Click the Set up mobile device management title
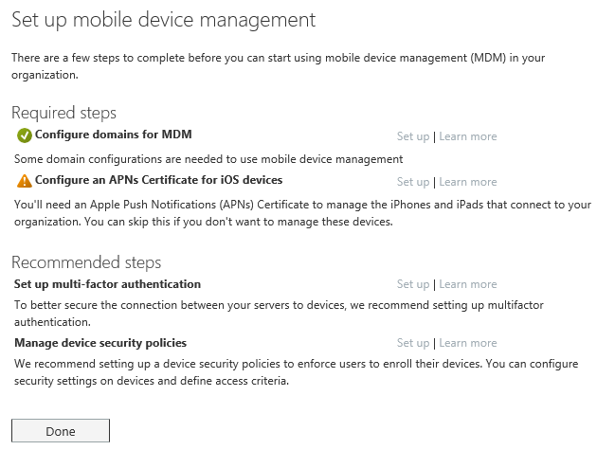 [163, 20]
